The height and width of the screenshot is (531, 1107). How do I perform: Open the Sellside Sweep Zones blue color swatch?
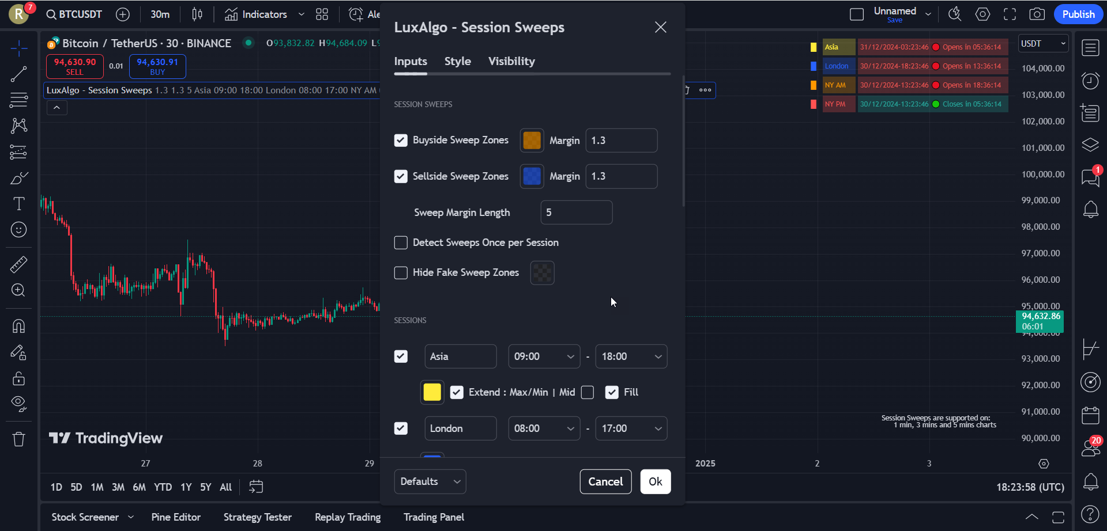(532, 176)
